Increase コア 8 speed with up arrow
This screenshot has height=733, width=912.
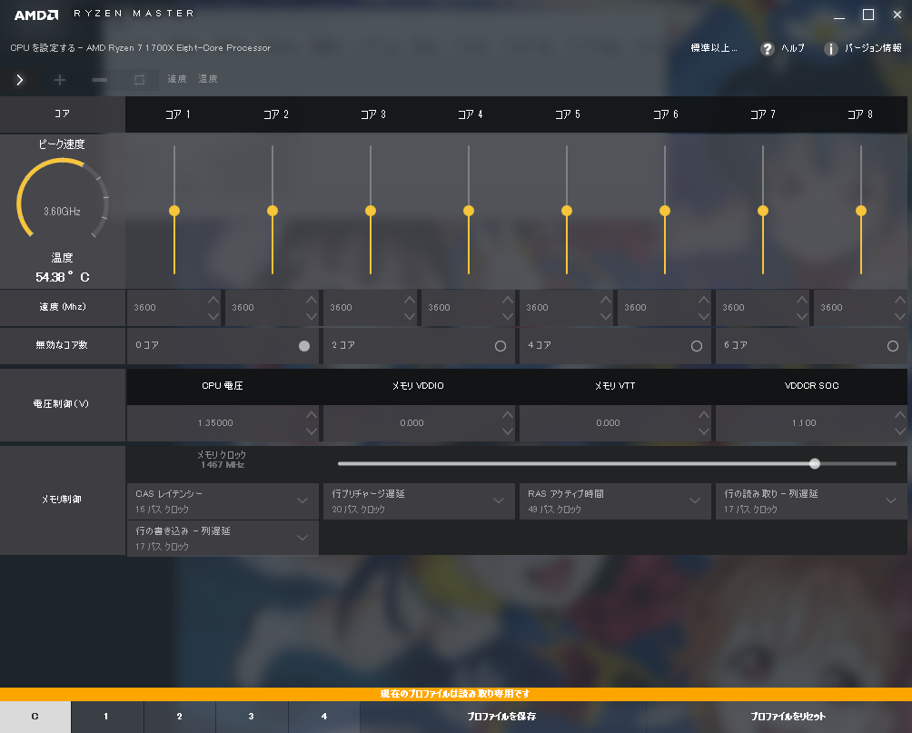[x=900, y=300]
